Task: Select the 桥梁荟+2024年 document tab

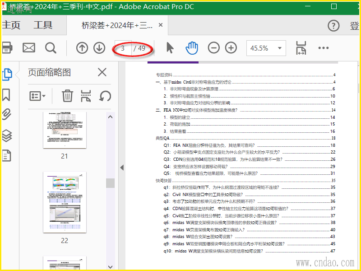Action: 117,25
